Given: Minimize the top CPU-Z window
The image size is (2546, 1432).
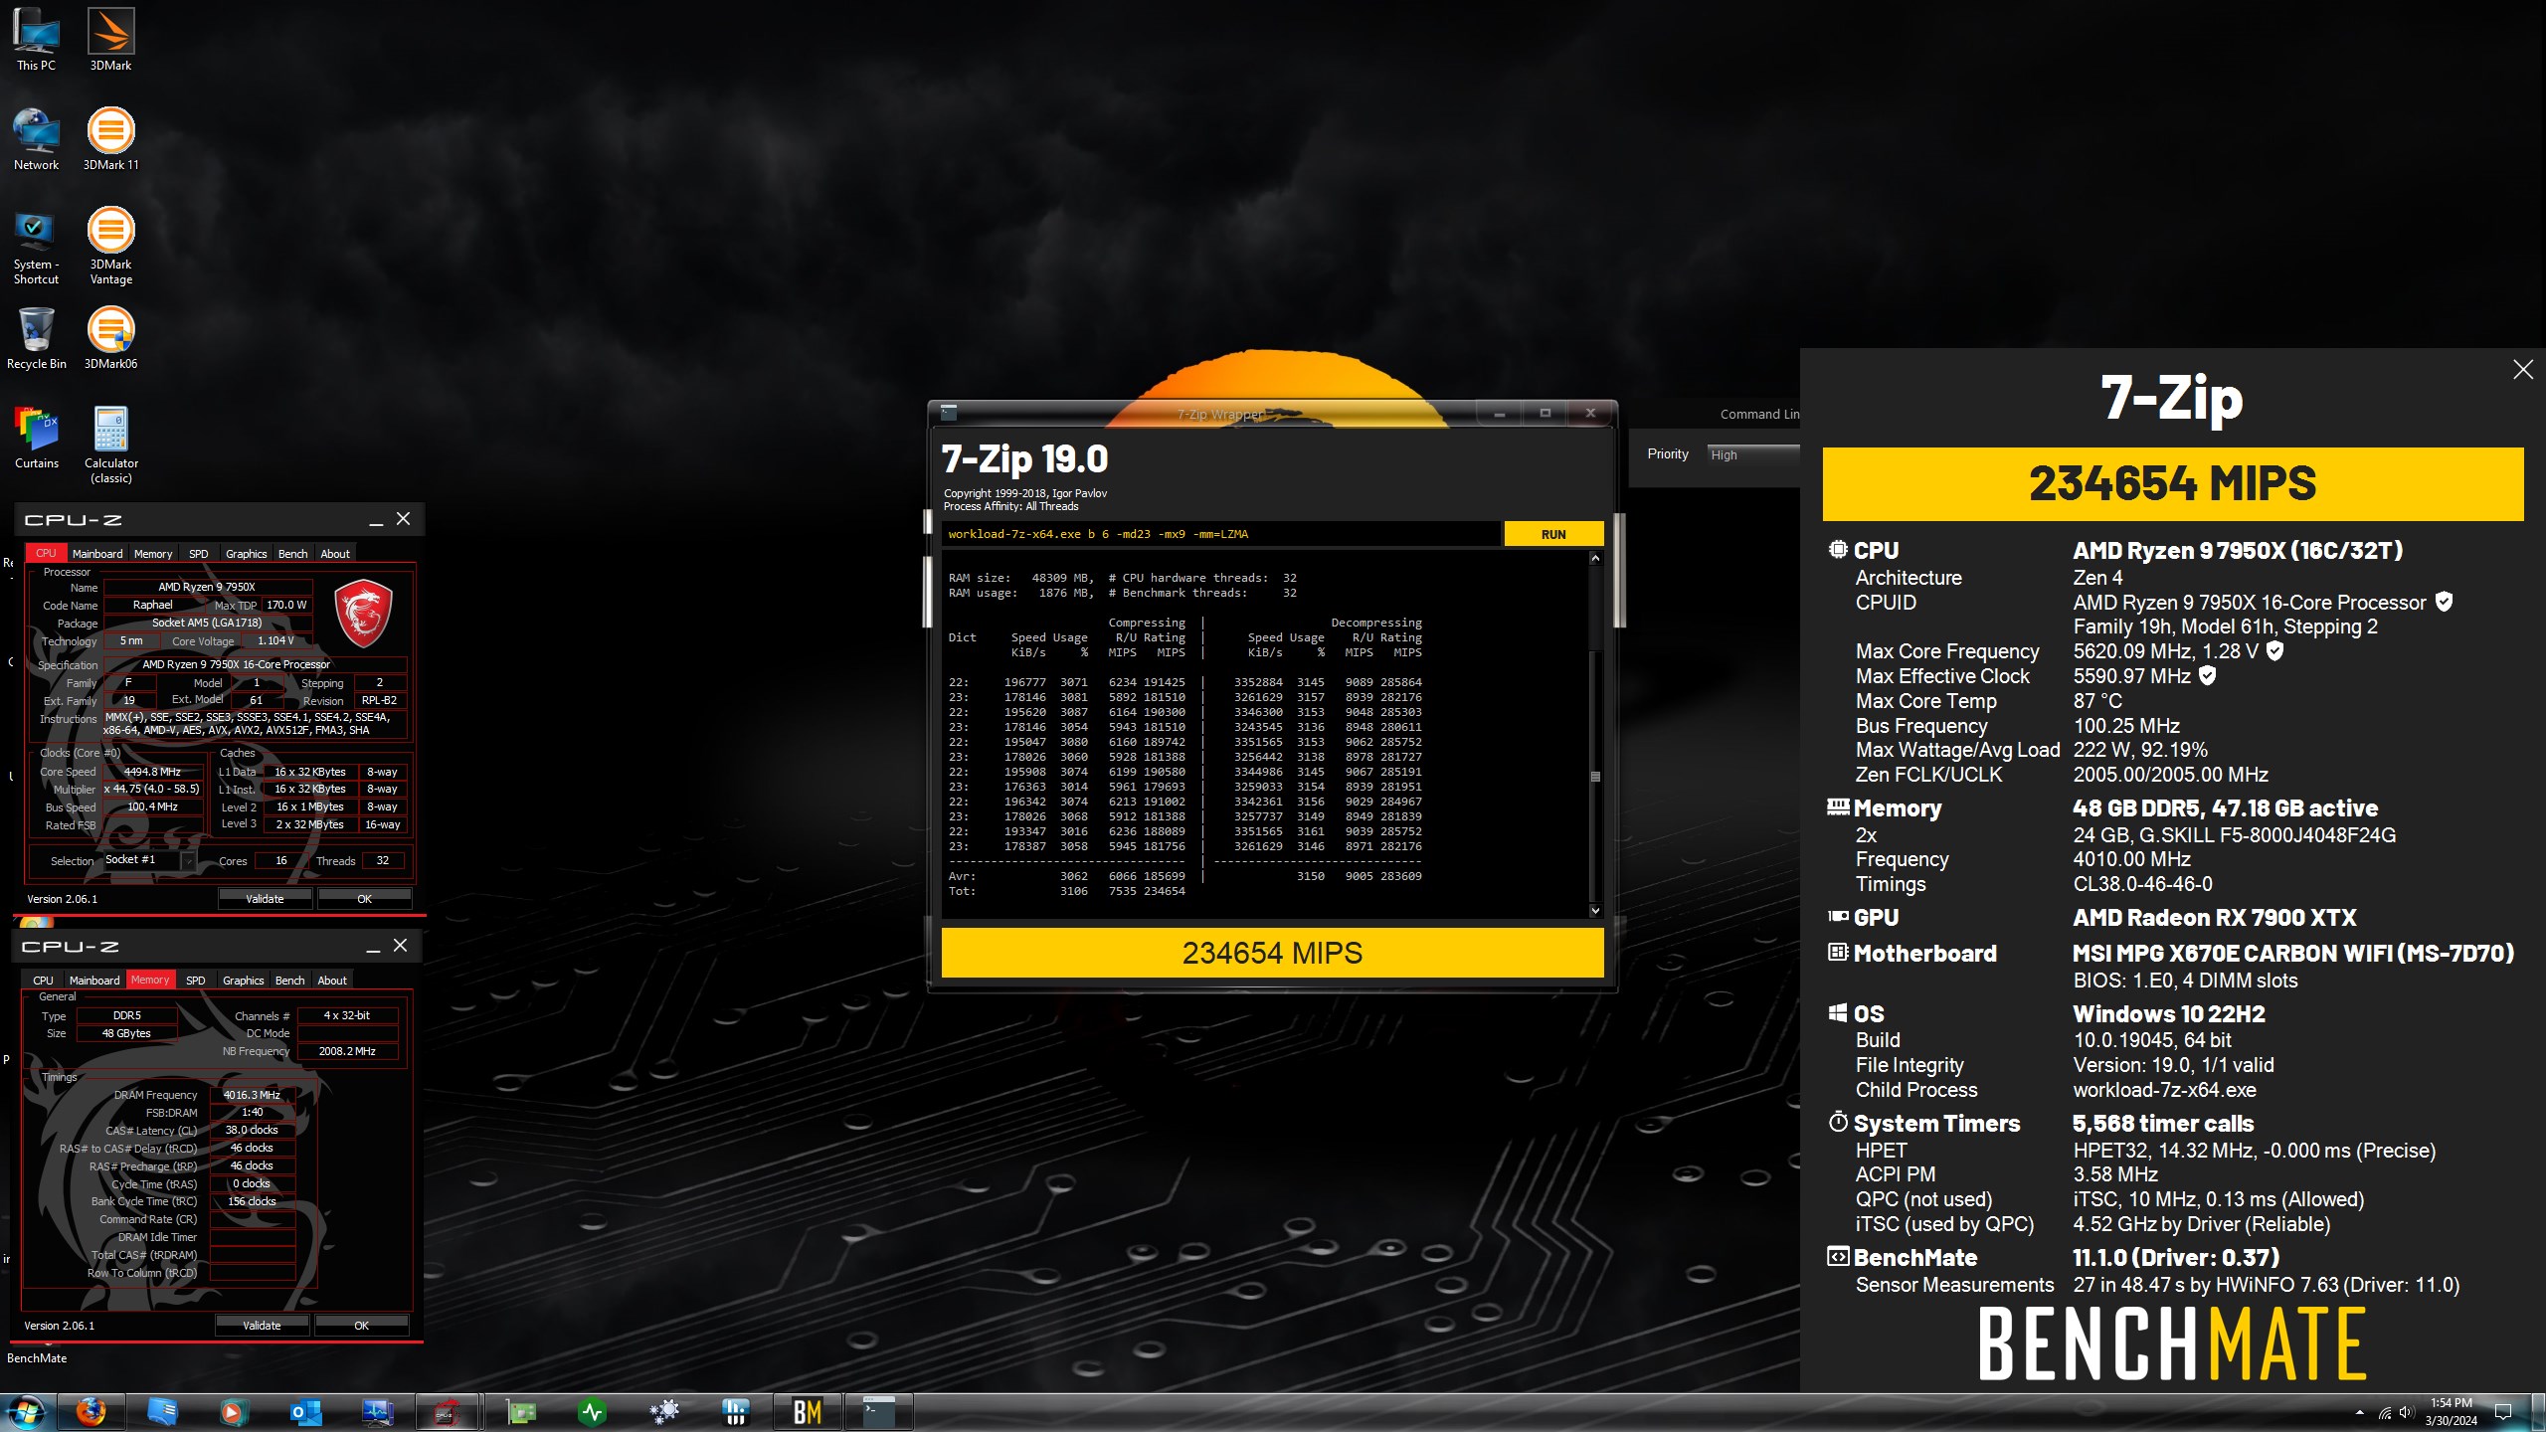Looking at the screenshot, I should 376,520.
